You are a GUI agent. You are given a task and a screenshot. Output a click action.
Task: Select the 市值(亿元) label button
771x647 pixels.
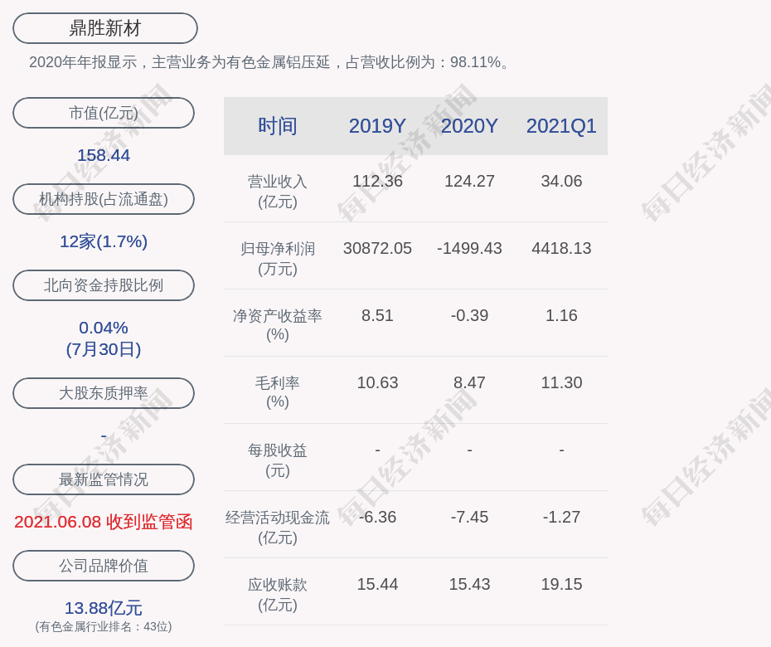pos(104,113)
